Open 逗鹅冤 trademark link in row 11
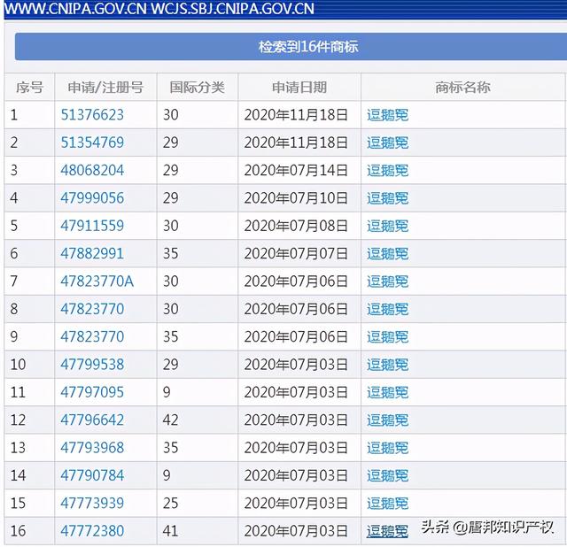Viewport: 567px width, 547px height. click(x=388, y=392)
